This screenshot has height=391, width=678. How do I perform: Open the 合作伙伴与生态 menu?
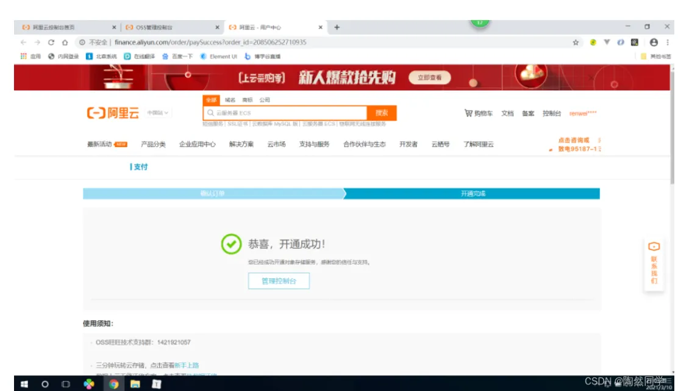[x=365, y=144]
